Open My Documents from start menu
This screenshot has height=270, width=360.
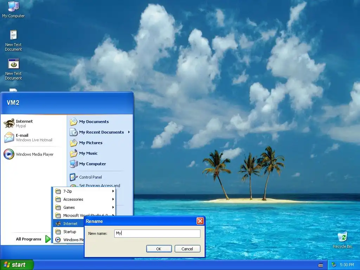point(94,122)
